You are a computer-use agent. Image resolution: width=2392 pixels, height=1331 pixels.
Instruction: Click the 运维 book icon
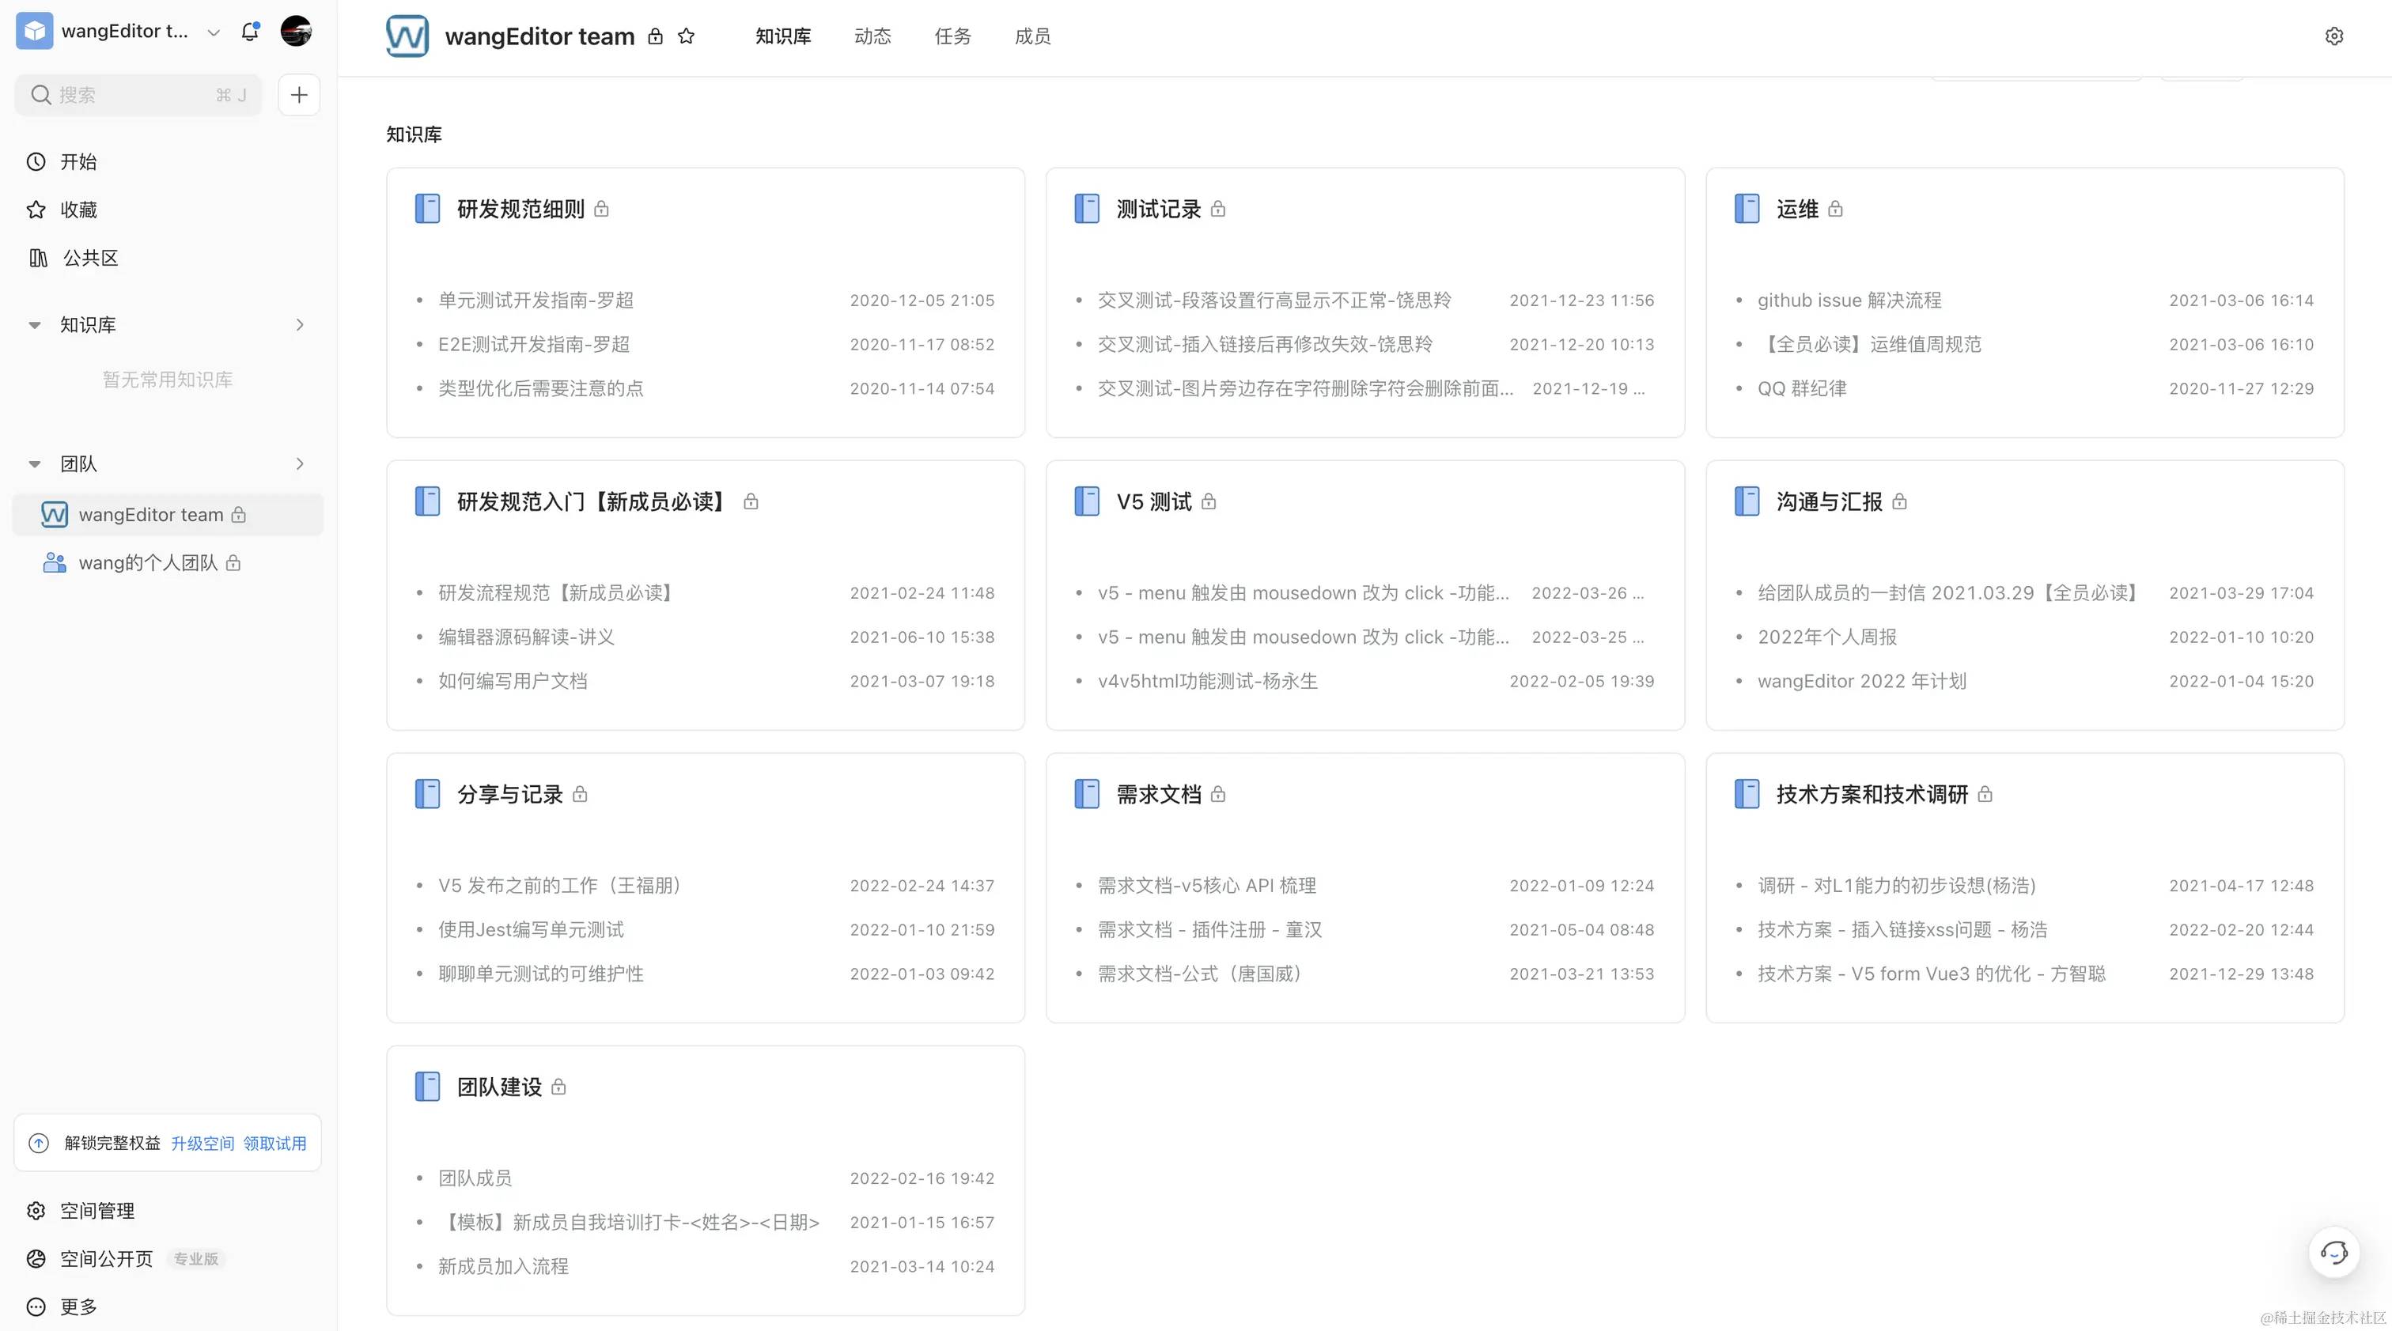coord(1747,209)
